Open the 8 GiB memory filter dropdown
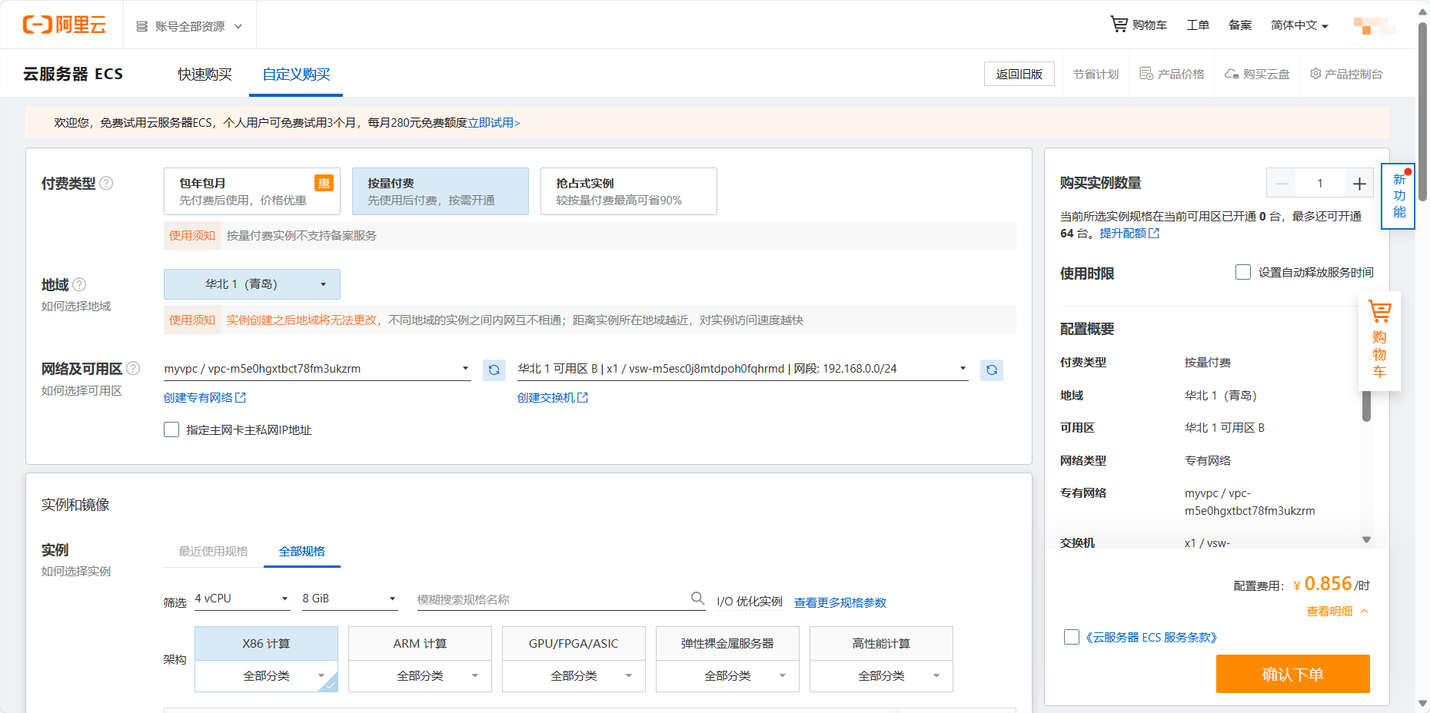 pyautogui.click(x=350, y=599)
